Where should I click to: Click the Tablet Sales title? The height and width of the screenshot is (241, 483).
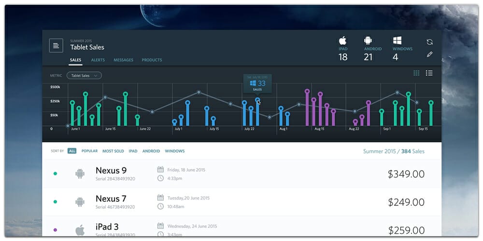[87, 47]
